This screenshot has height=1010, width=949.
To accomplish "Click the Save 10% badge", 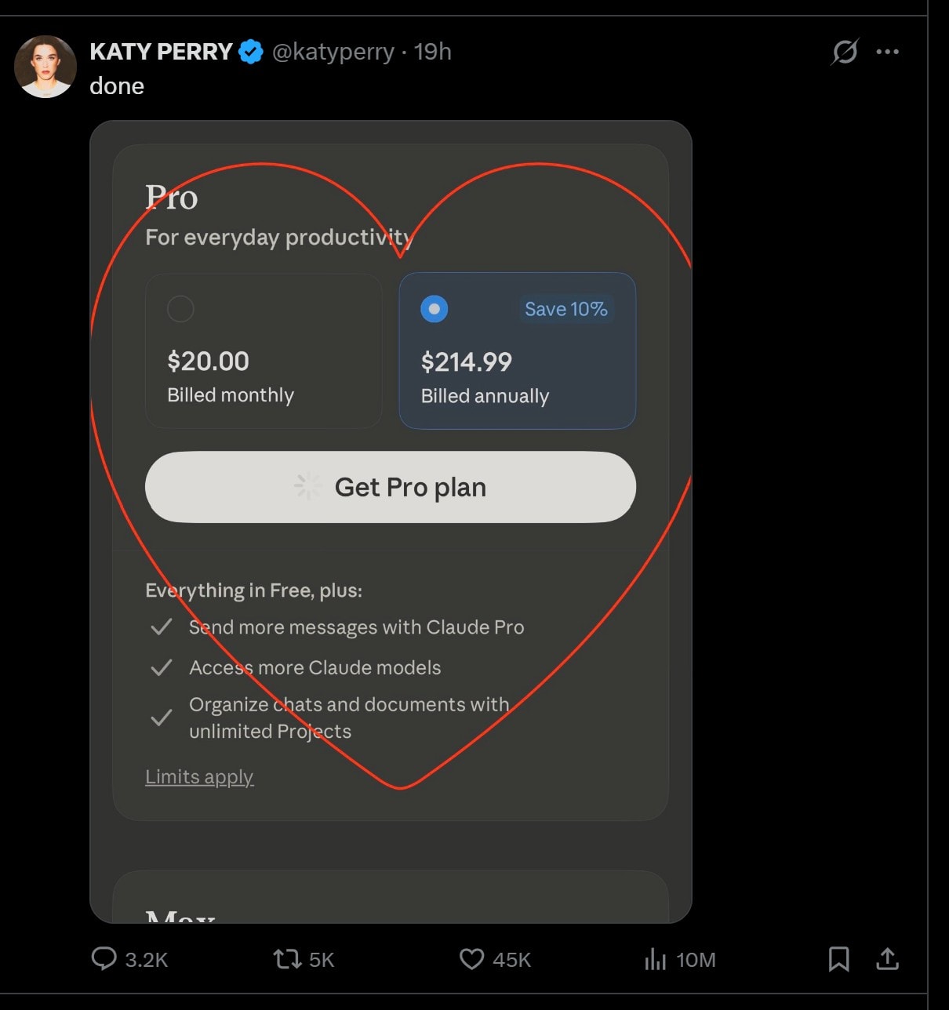I will (565, 309).
